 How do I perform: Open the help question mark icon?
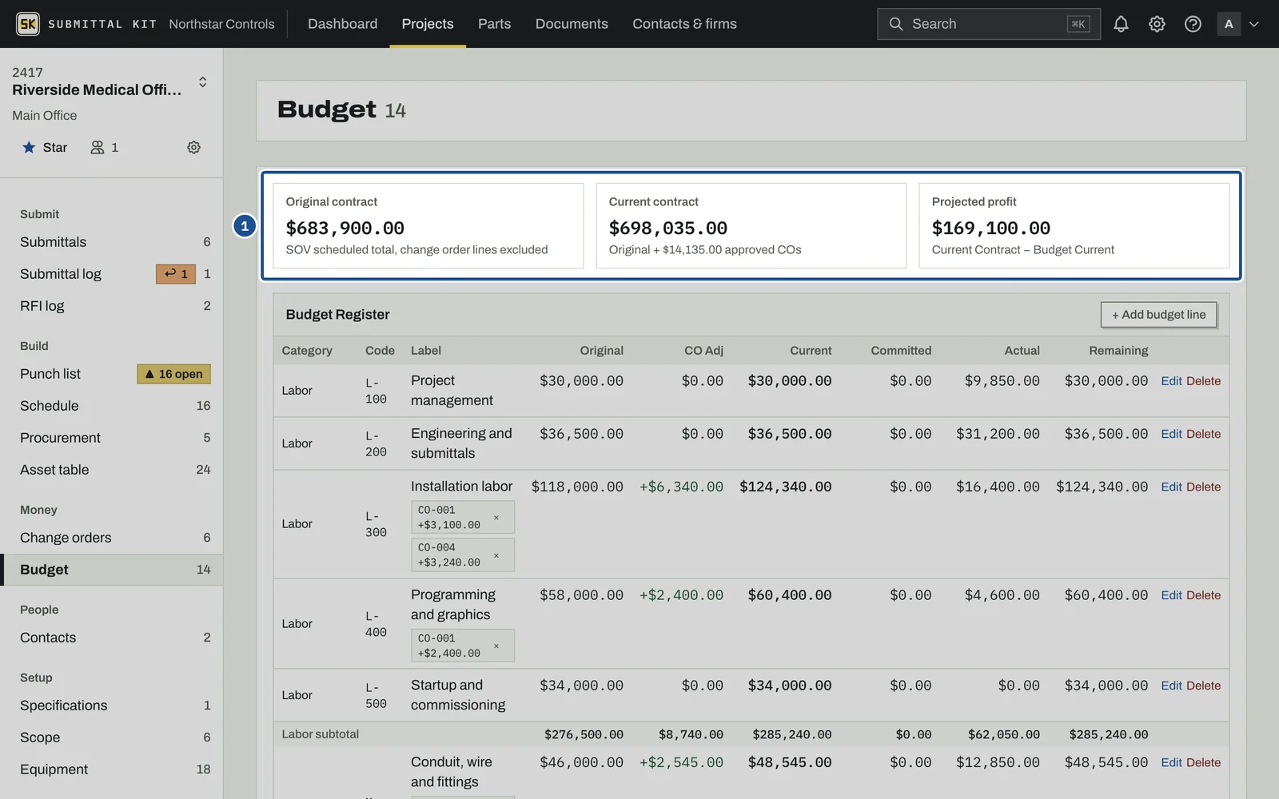(x=1193, y=24)
